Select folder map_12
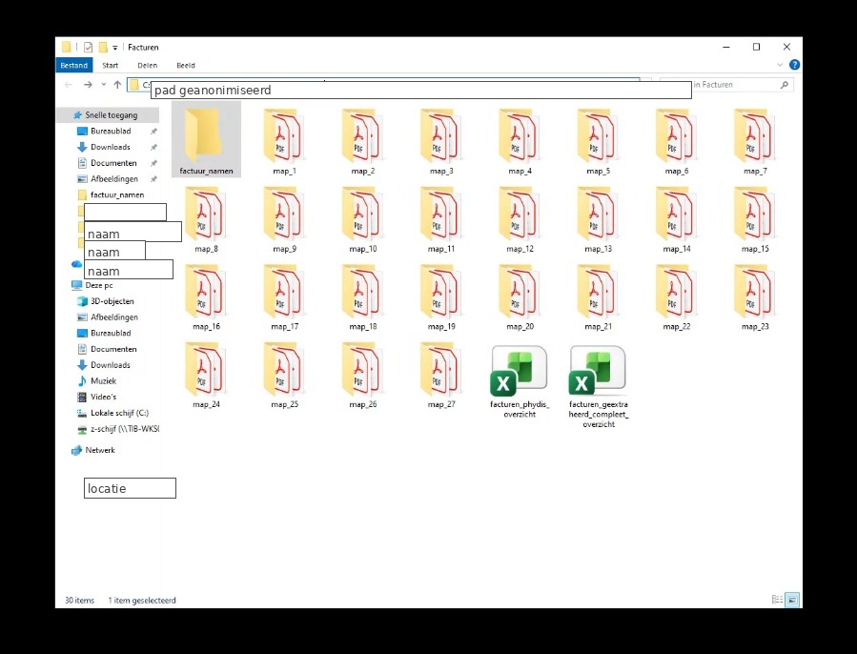Screen dimensions: 857x654 [x=520, y=218]
